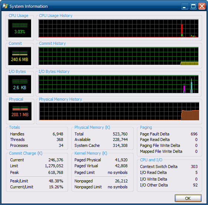Click the System Information window title text
This screenshot has width=208, height=205.
[28, 6]
